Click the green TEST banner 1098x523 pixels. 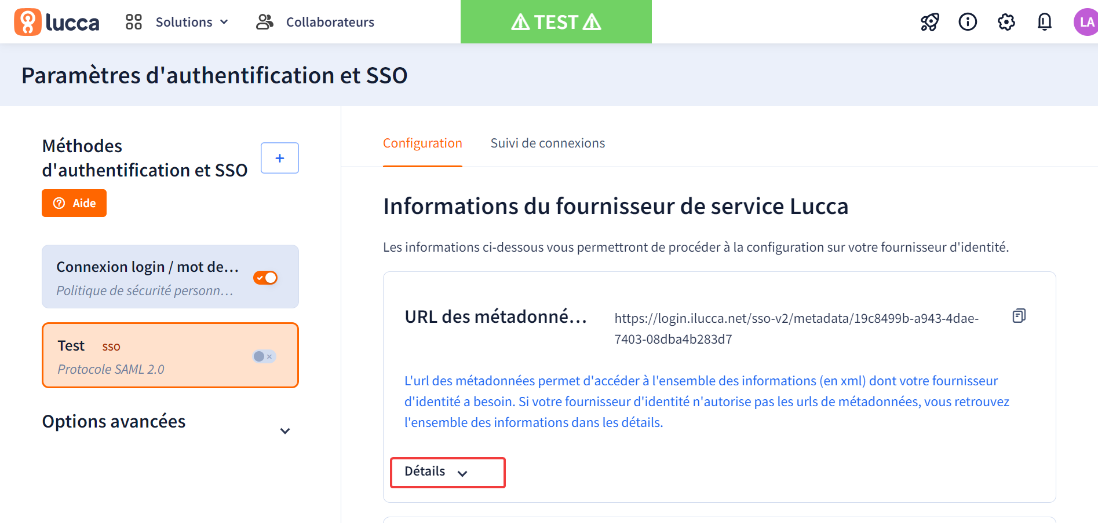pyautogui.click(x=556, y=22)
